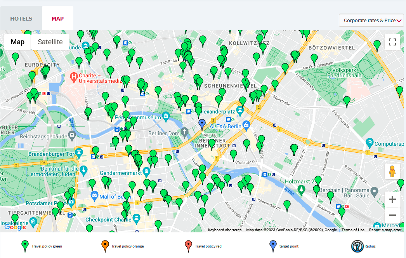Viewport: 406px width, 258px height.
Task: Click the Denkmal für die ermordeten Juden marker
Action: [x=83, y=171]
